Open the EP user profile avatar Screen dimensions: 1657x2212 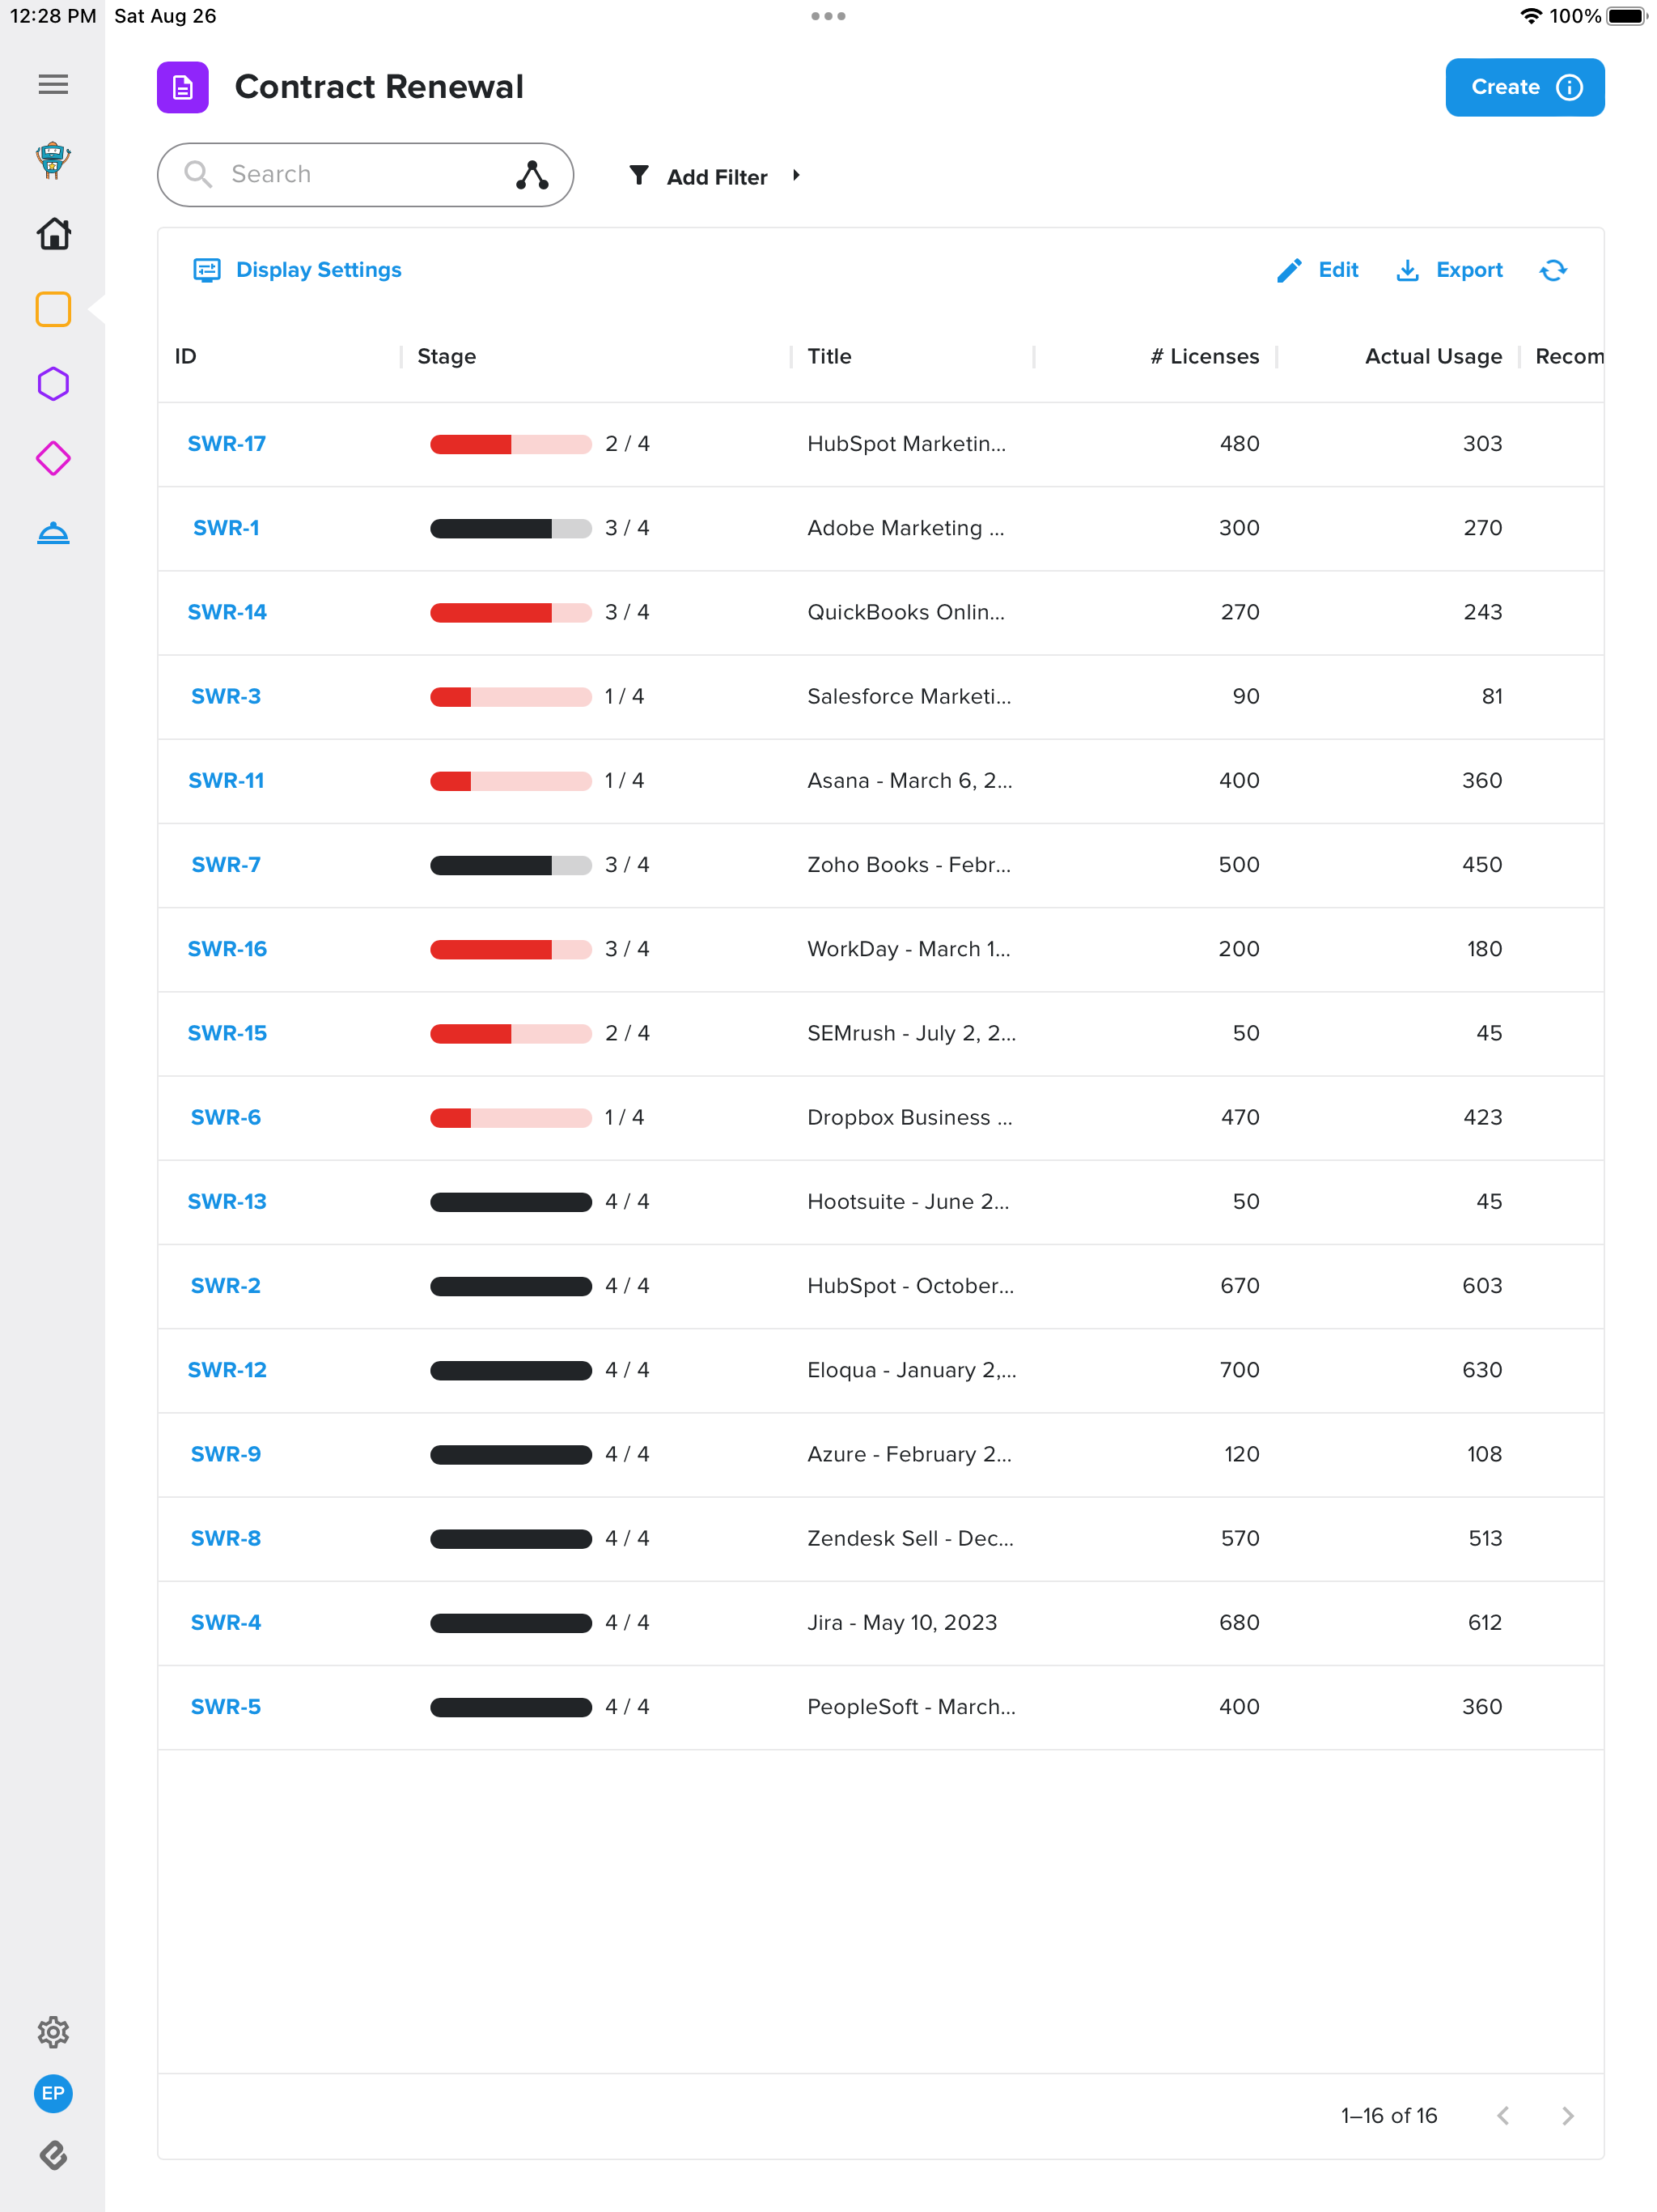pyautogui.click(x=53, y=2093)
